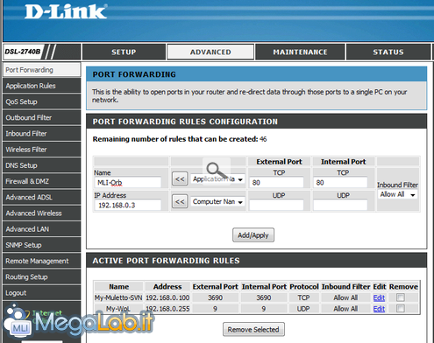Open Application Rules page
434x343 pixels.
point(41,86)
